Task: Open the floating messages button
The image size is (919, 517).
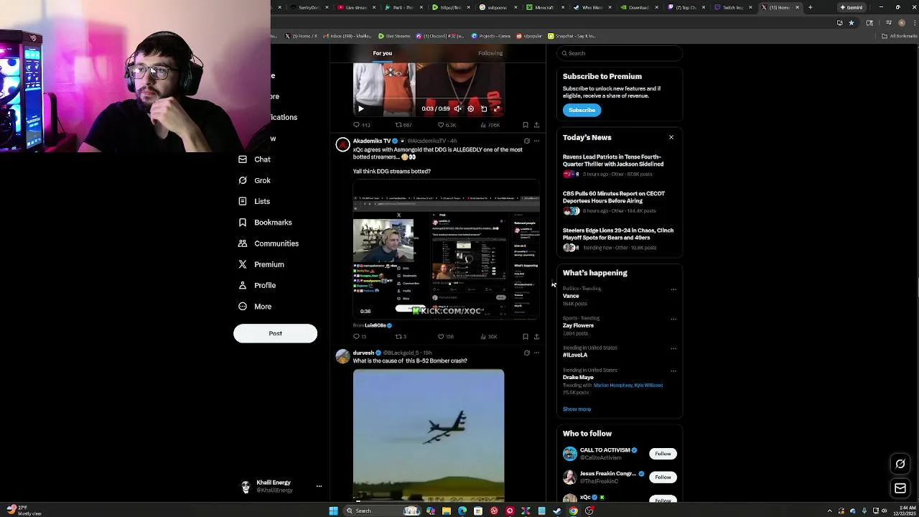Action: click(x=900, y=488)
